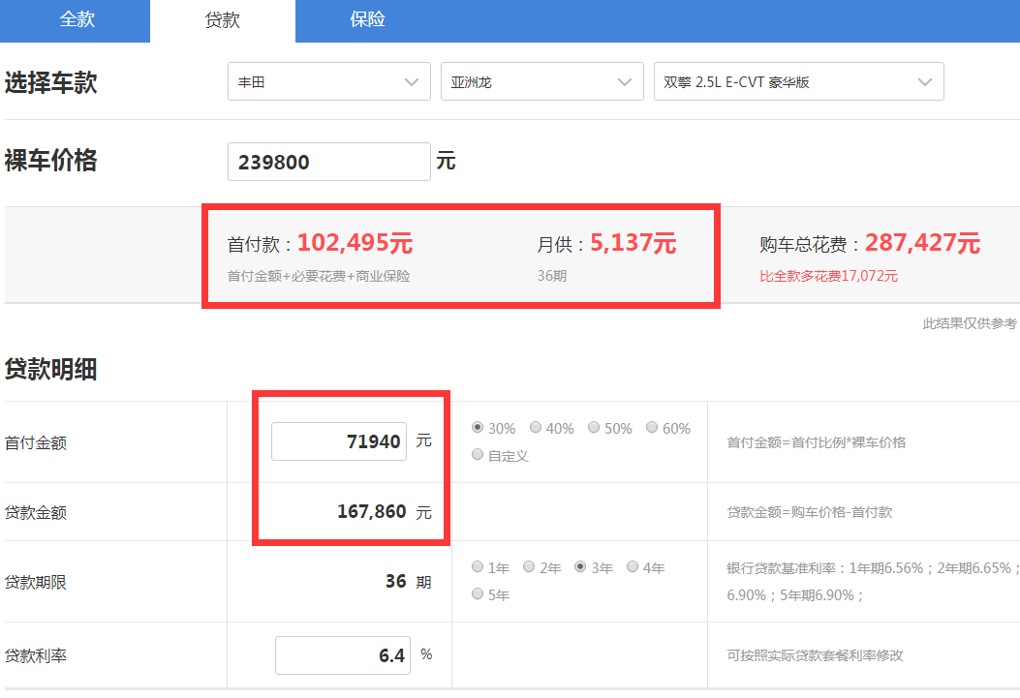Click the 此结果仅供参考 disclaimer text

click(x=970, y=323)
